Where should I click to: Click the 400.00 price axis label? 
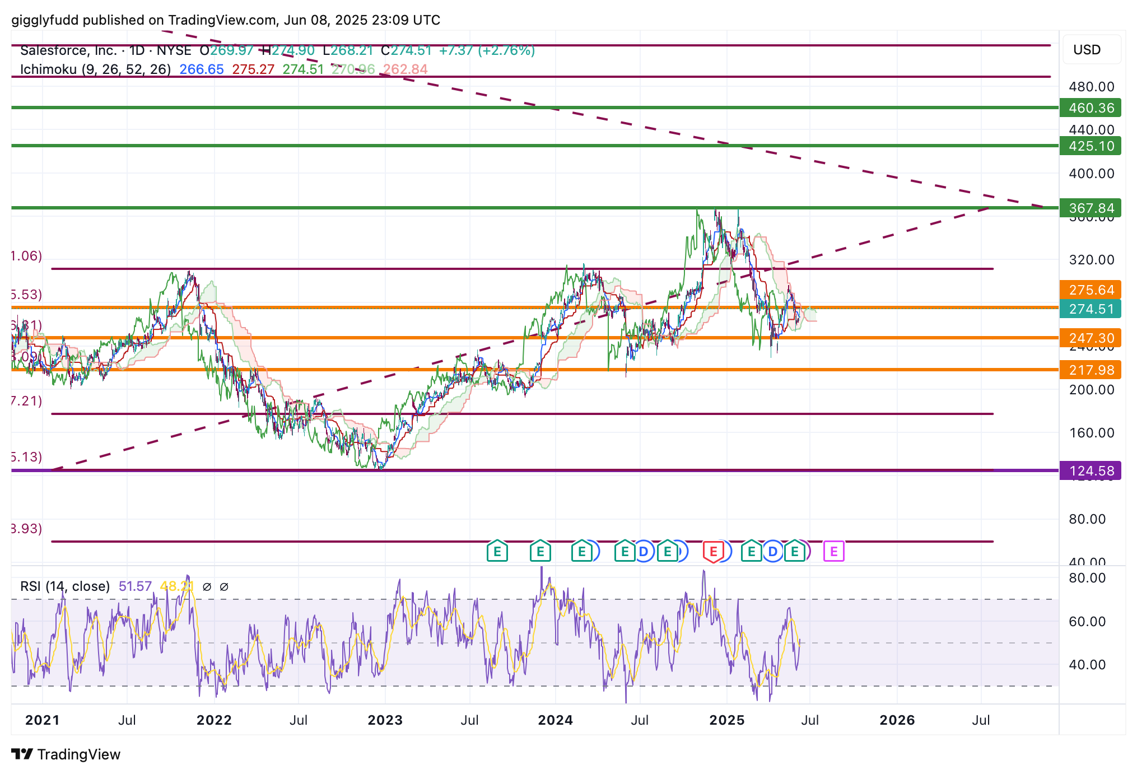[x=1092, y=173]
